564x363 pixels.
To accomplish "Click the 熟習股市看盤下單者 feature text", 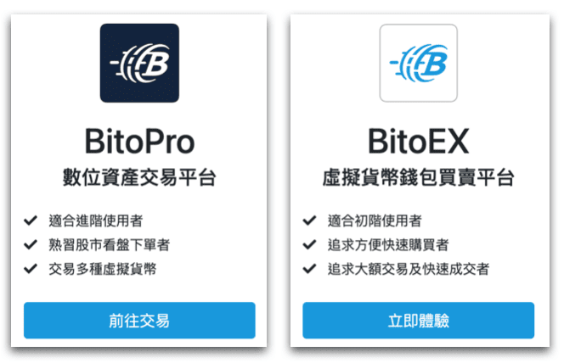I will point(110,245).
